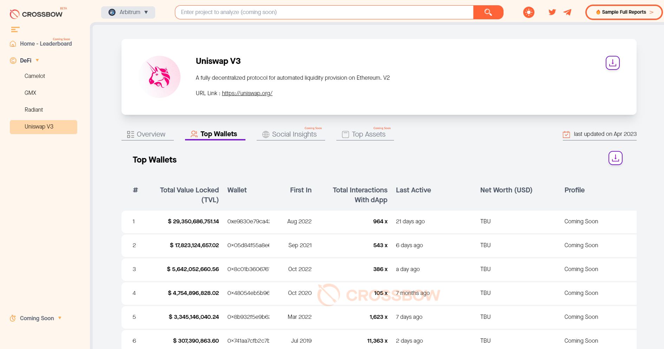Select Radiant in the sidebar
This screenshot has height=349, width=664.
[x=34, y=110]
